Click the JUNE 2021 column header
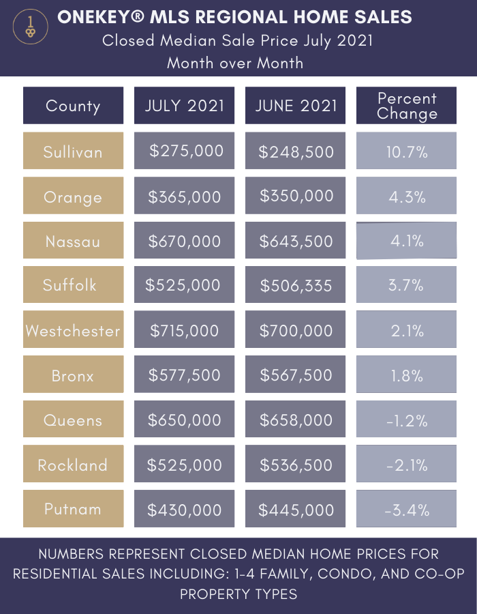The width and height of the screenshot is (477, 614). [x=296, y=106]
